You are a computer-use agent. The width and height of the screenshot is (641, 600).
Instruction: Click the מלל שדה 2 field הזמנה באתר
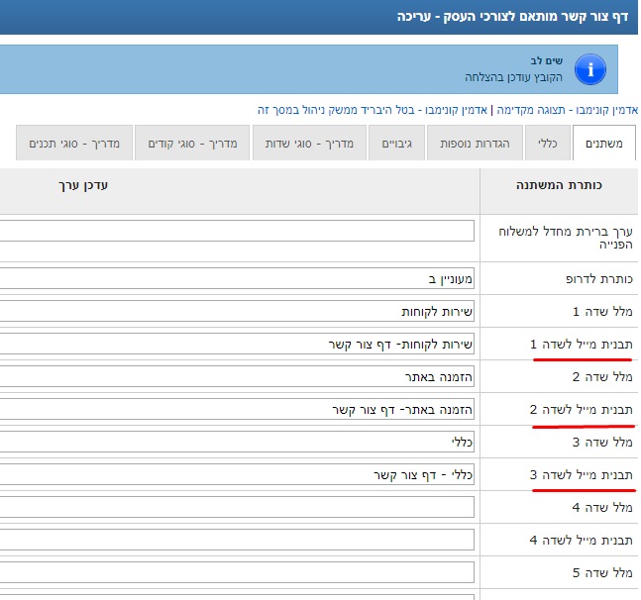click(237, 376)
